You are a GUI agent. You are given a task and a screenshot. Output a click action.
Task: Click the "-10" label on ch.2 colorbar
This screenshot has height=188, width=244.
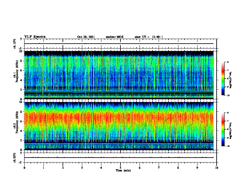(228, 146)
